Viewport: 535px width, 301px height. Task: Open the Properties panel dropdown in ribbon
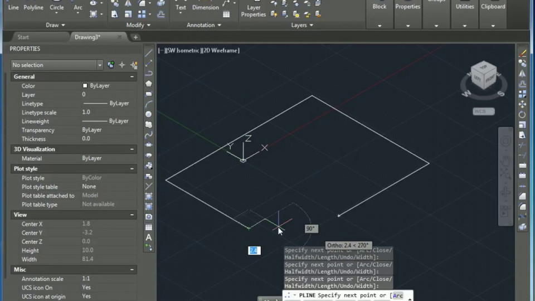[408, 26]
